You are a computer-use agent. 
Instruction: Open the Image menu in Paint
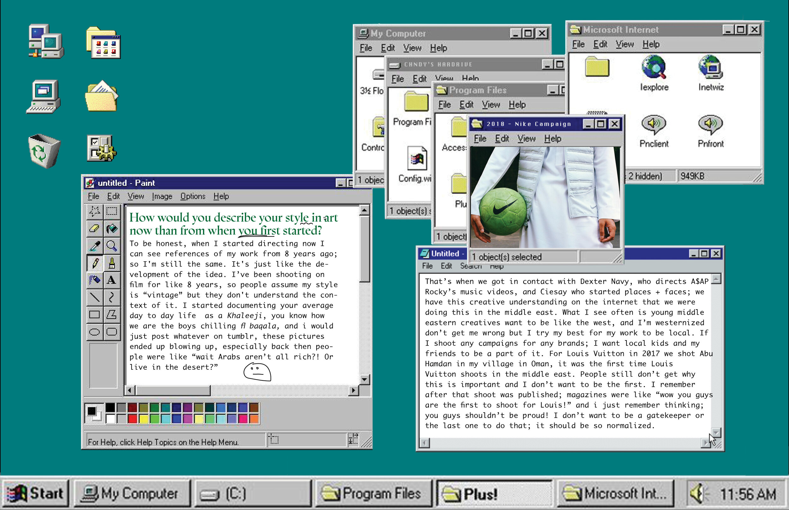[x=162, y=196]
